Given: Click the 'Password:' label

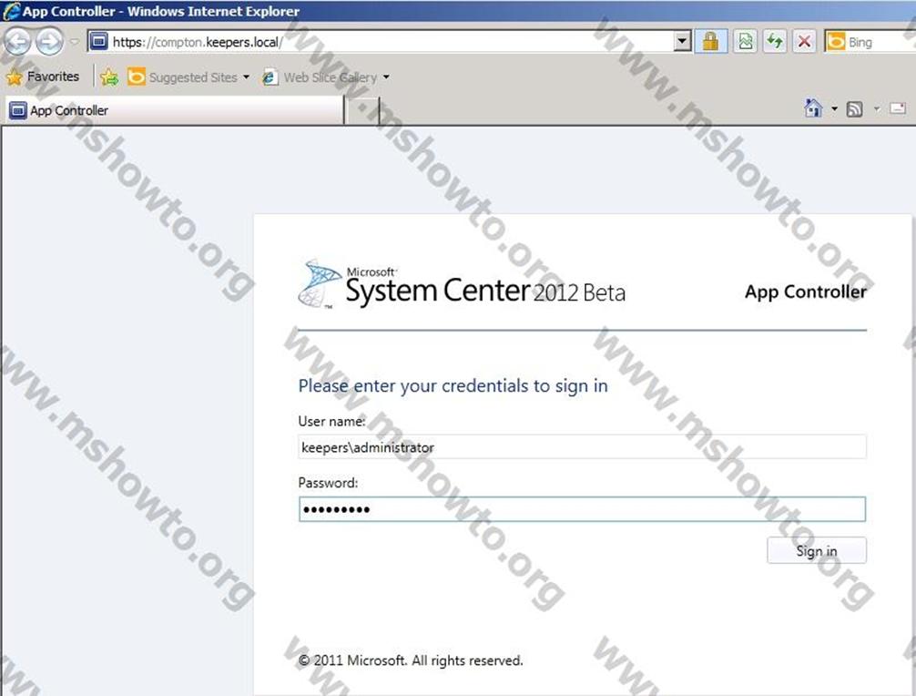Looking at the screenshot, I should (x=328, y=483).
